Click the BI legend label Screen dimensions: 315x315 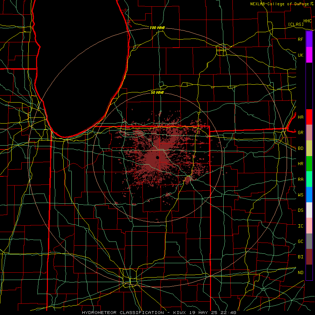(x=301, y=257)
